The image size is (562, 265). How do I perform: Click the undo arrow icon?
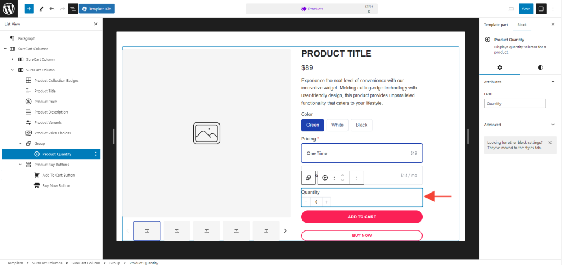(52, 9)
